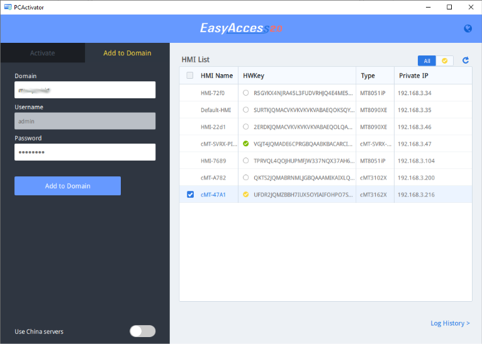Viewport: 482px width, 344px height.
Task: Click IP address 192.168.3.46
Action: pyautogui.click(x=415, y=127)
